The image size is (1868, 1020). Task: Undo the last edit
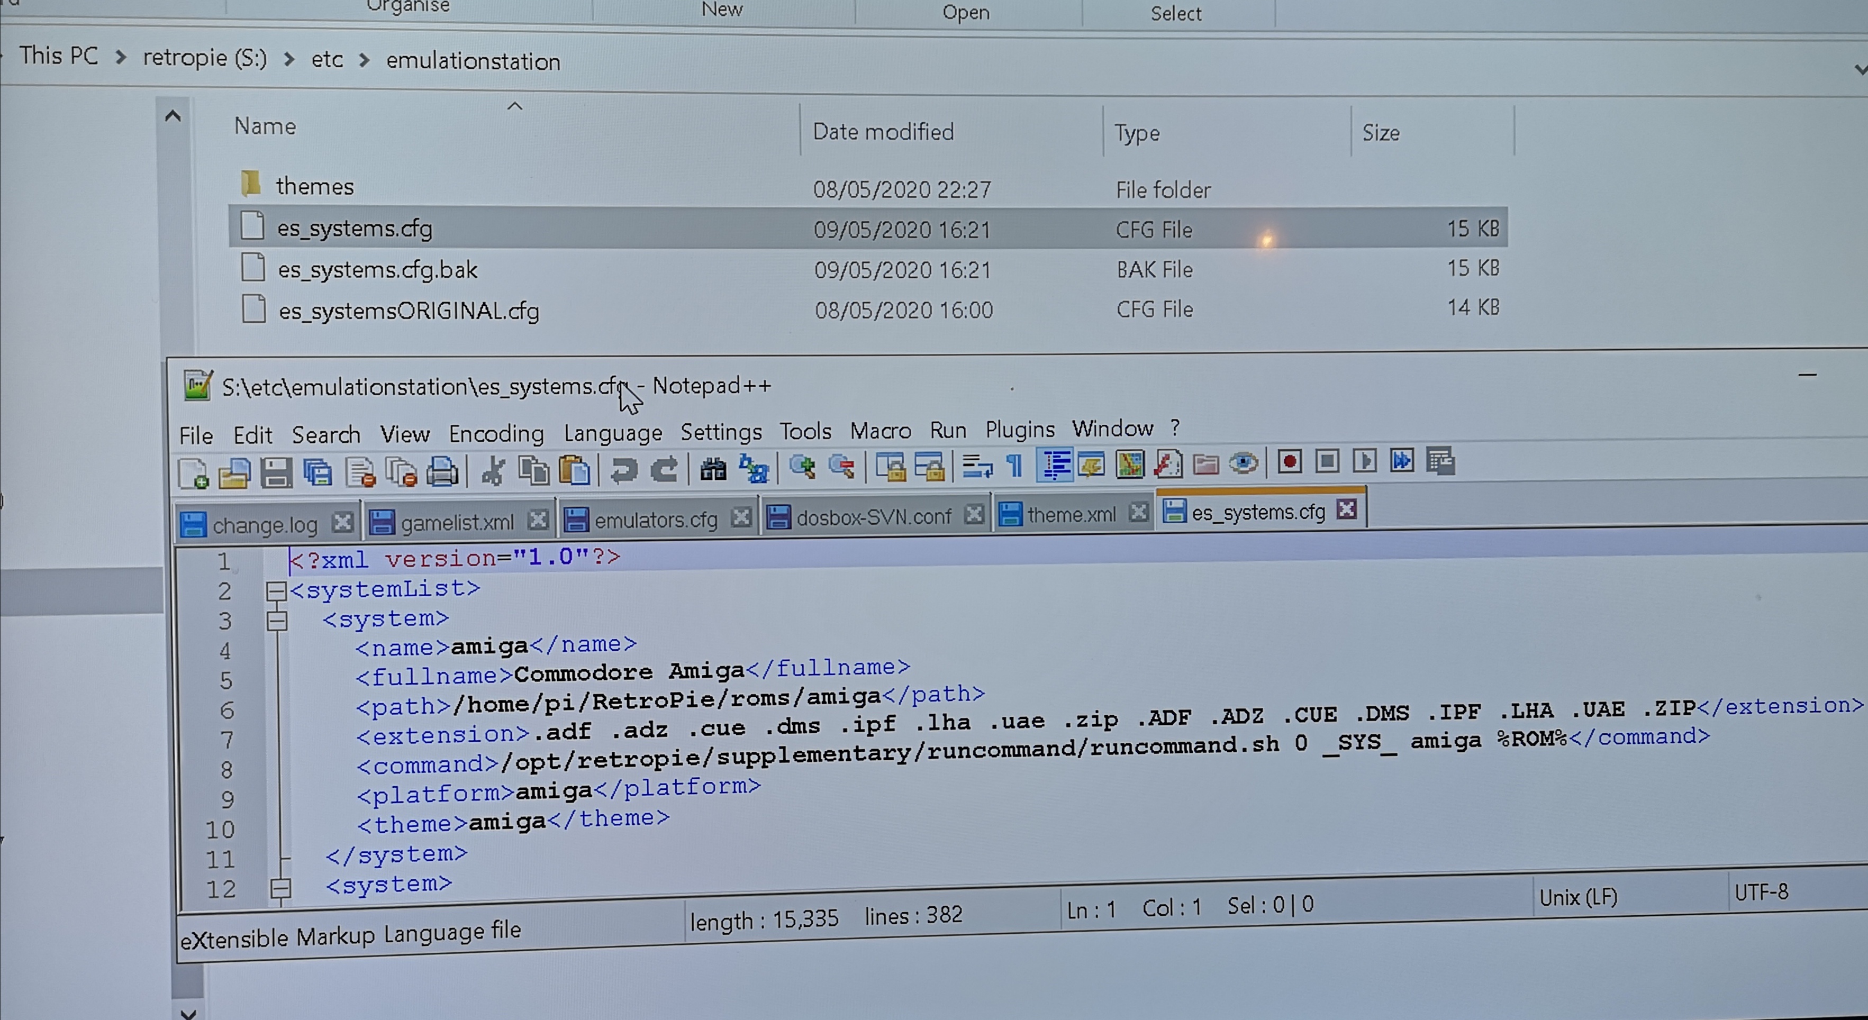[623, 469]
